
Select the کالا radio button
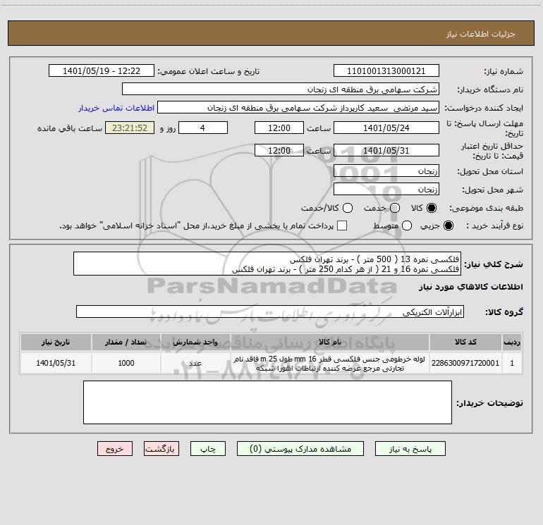coord(432,208)
